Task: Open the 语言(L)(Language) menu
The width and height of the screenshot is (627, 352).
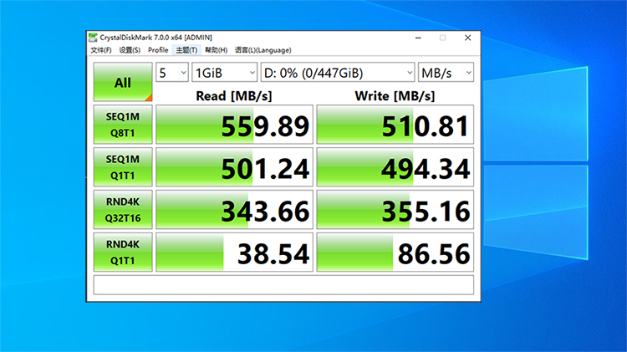Action: 263,50
